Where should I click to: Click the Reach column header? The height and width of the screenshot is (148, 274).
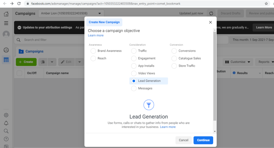click(269, 73)
